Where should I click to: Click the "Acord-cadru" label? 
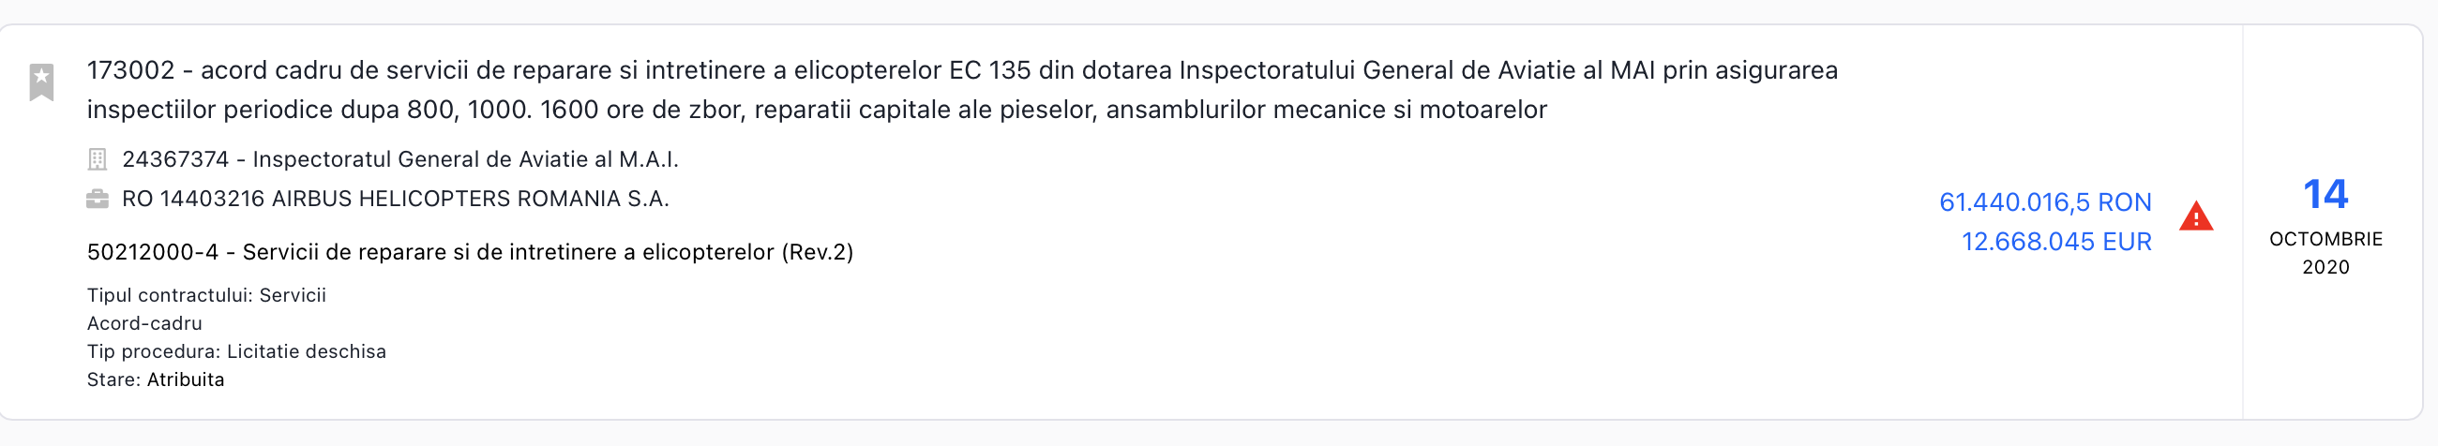144,324
